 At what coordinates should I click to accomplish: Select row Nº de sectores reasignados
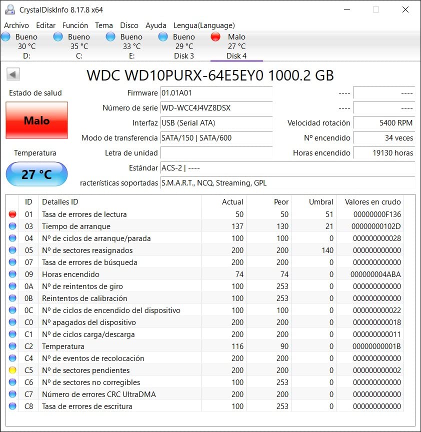[x=204, y=250]
